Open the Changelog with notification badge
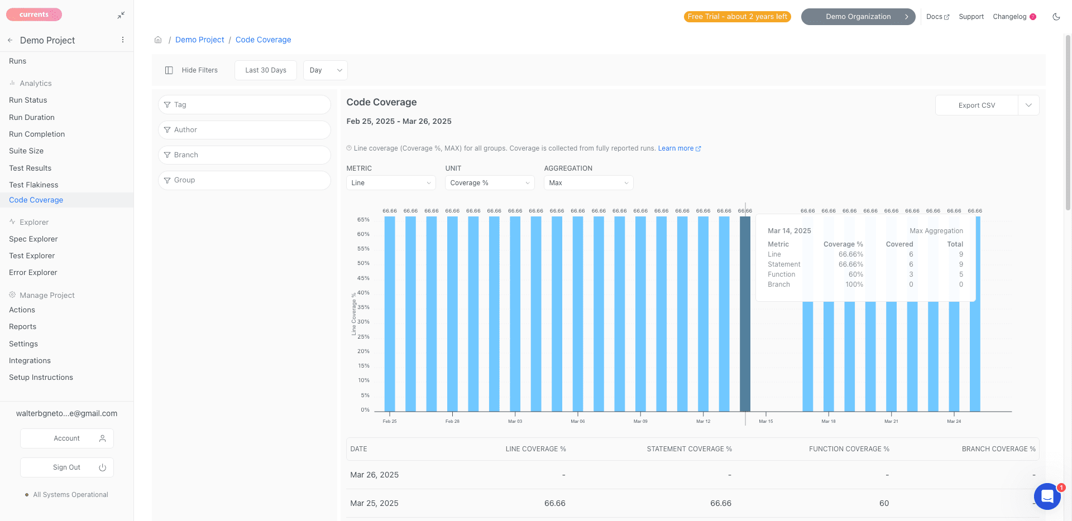The height and width of the screenshot is (521, 1072). pos(1014,17)
